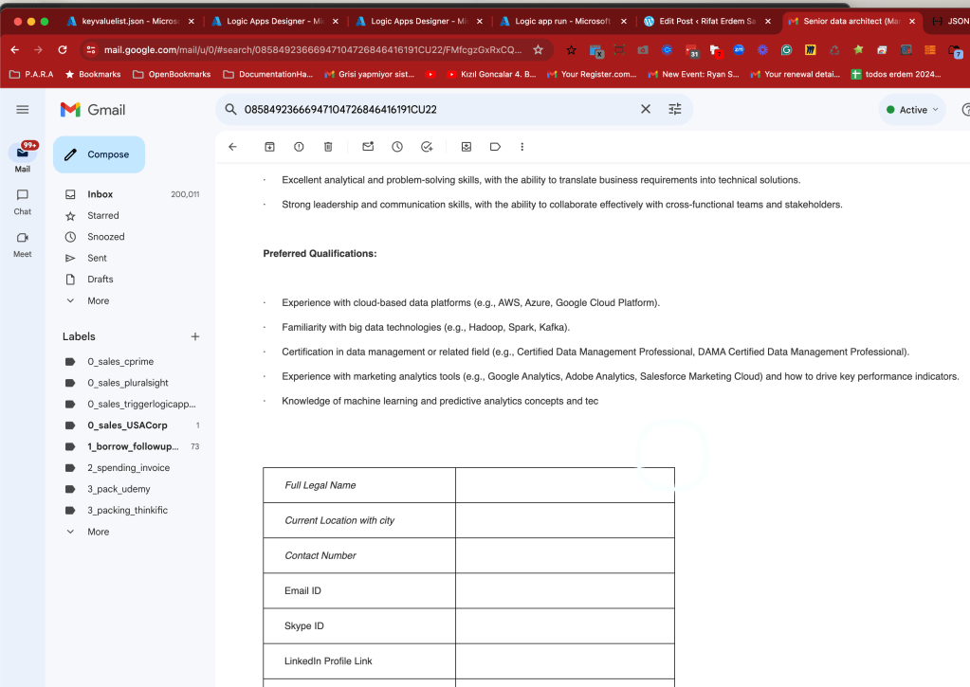Archive this email
Viewport: 970px width, 687px height.
coord(269,147)
